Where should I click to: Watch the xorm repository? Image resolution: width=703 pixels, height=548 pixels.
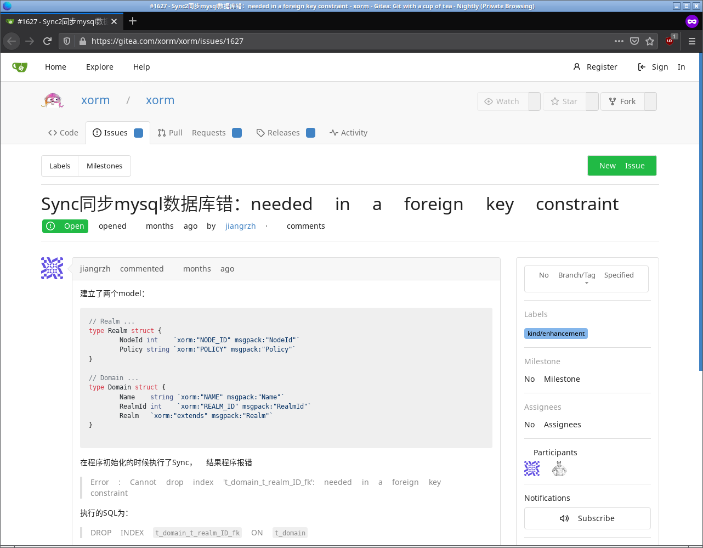point(502,101)
